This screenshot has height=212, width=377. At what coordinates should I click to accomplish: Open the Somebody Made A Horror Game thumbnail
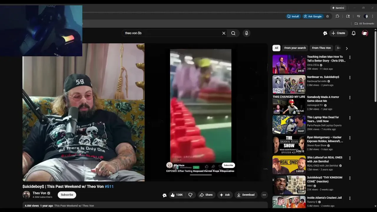coord(289,104)
